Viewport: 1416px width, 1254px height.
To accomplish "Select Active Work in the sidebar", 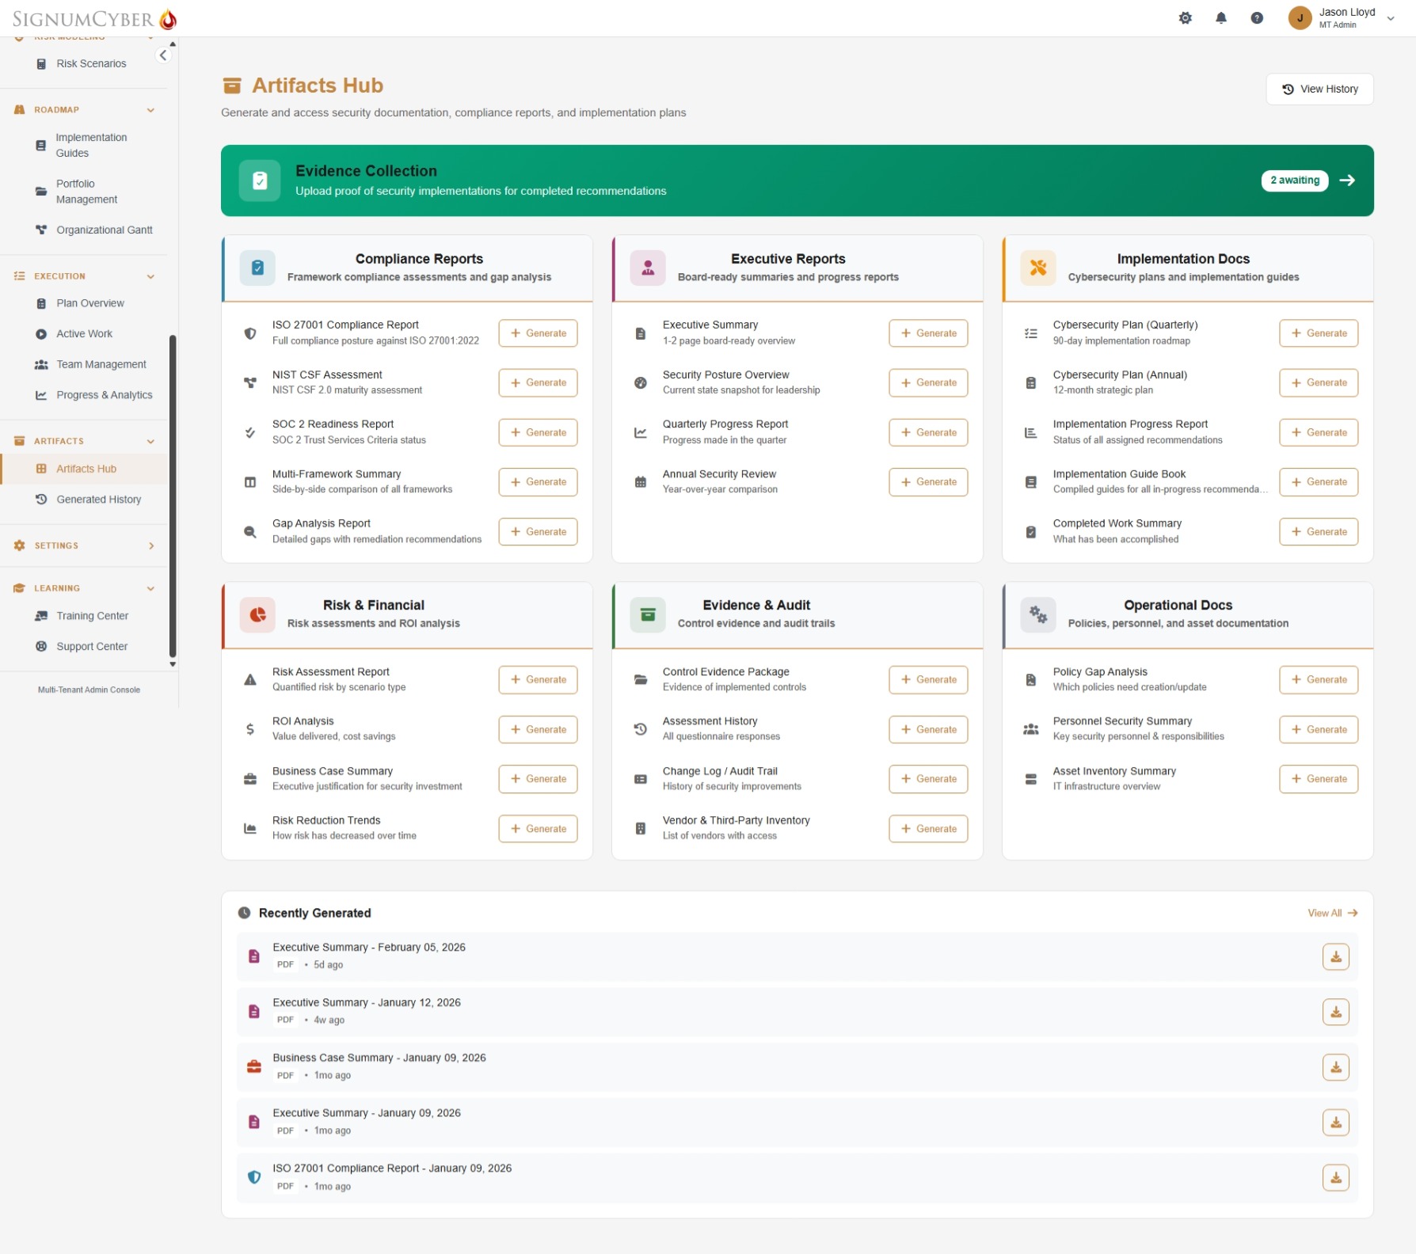I will pos(83,333).
